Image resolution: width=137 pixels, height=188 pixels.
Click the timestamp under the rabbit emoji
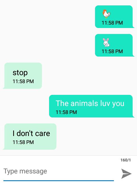pyautogui.click(x=112, y=51)
